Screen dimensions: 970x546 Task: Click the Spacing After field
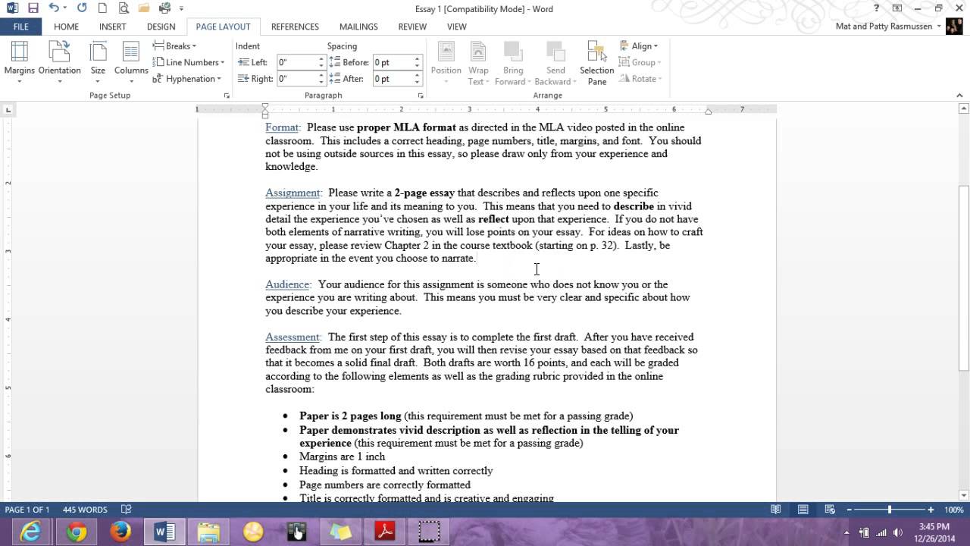(x=392, y=79)
